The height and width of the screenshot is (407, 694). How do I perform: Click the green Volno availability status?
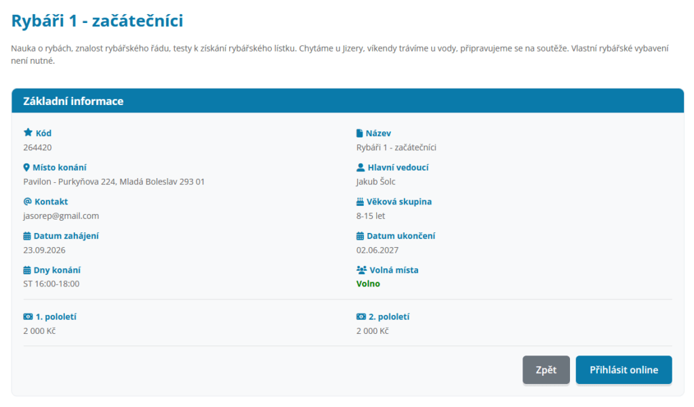(368, 284)
